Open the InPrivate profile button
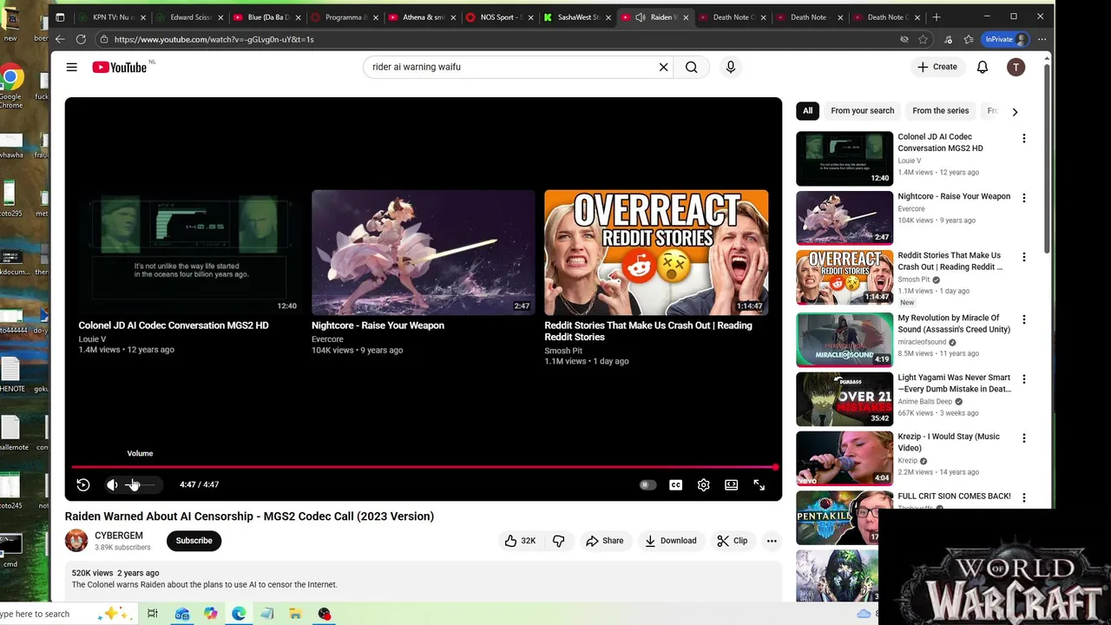 point(1006,39)
